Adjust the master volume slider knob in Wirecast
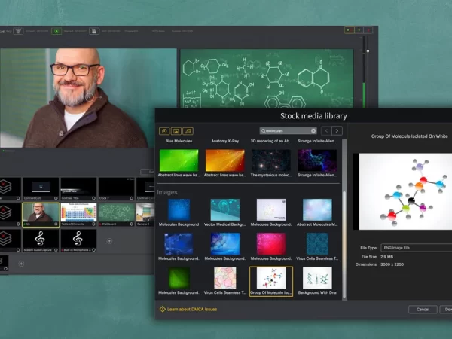 [368, 51]
